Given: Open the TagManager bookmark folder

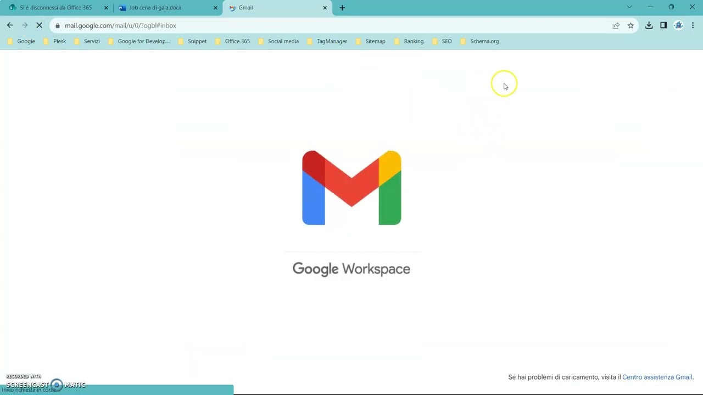Looking at the screenshot, I should click(x=327, y=41).
